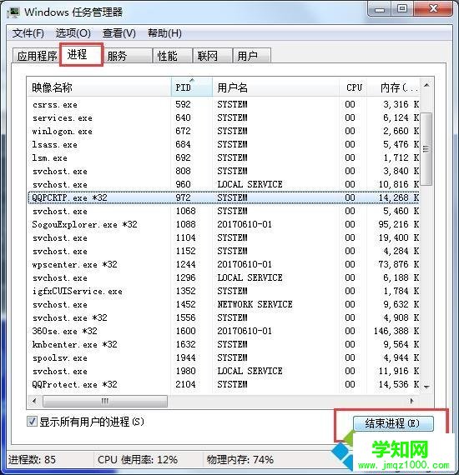This screenshot has height=475, width=459.
Task: Switch to the 用户 tab
Action: tap(251, 56)
